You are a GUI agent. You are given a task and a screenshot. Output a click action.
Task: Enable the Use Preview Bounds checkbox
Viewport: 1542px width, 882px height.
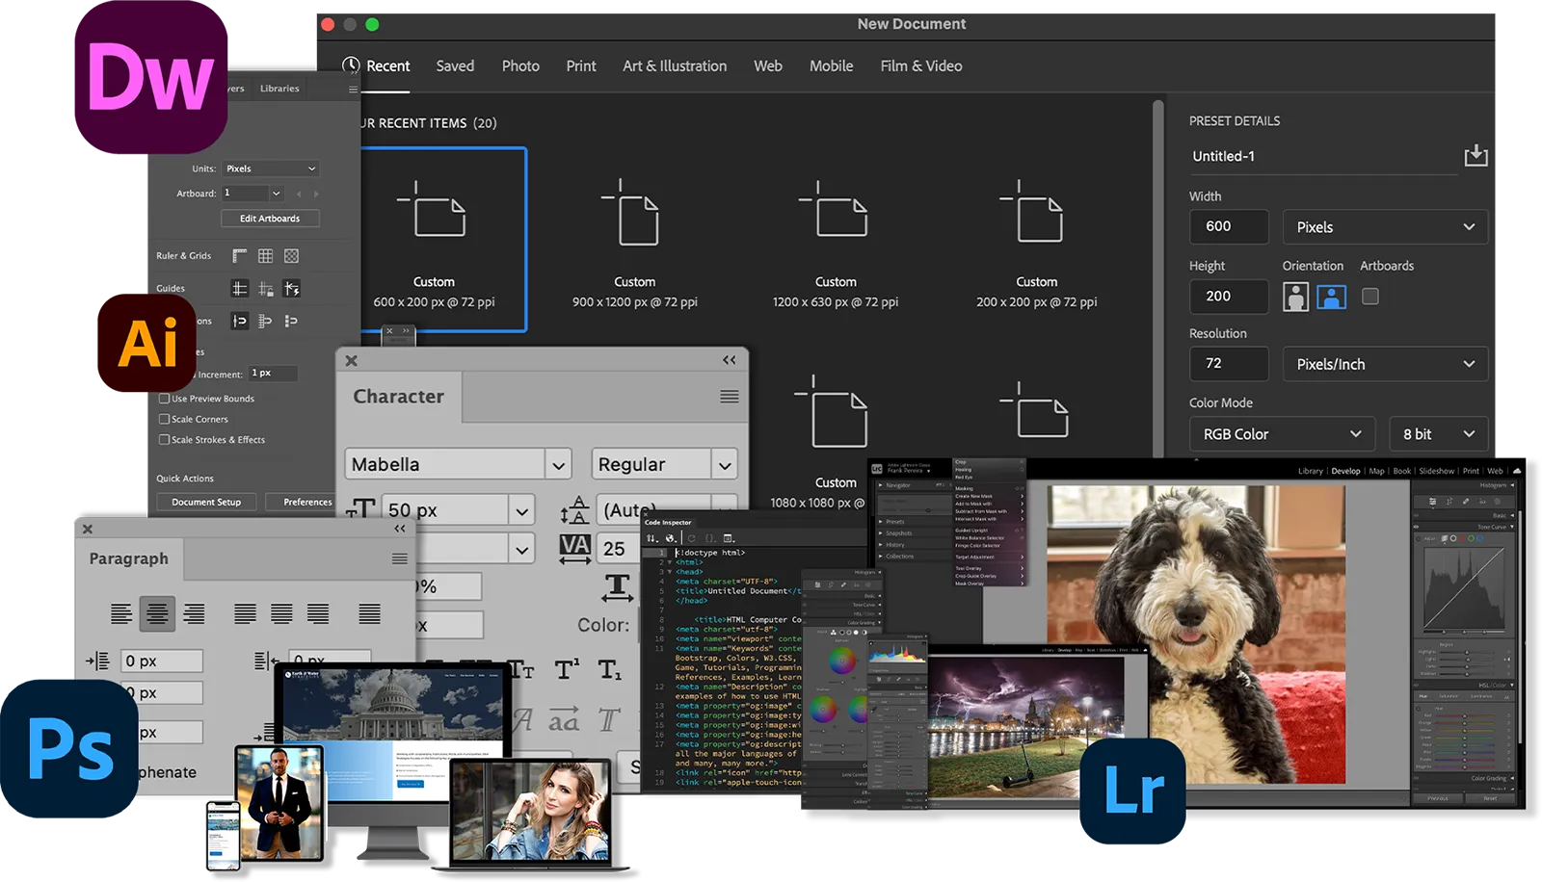coord(164,398)
